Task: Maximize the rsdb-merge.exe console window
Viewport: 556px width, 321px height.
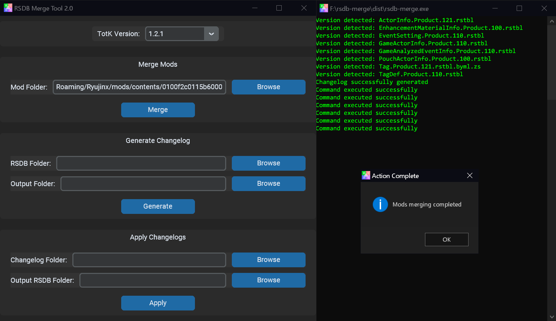Action: [519, 8]
